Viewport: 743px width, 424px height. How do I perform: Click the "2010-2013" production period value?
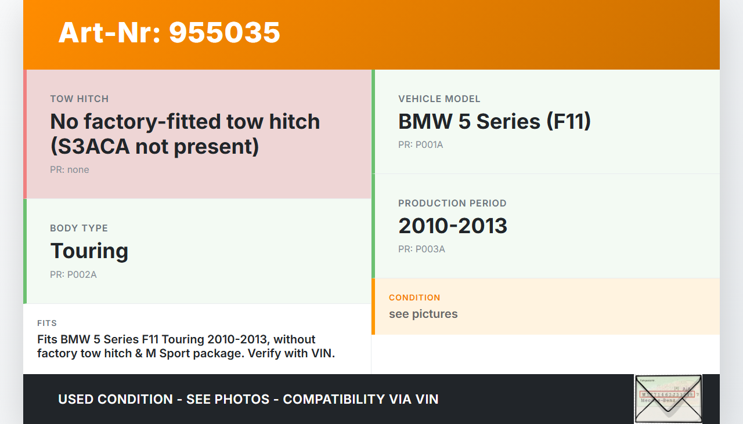pyautogui.click(x=453, y=226)
